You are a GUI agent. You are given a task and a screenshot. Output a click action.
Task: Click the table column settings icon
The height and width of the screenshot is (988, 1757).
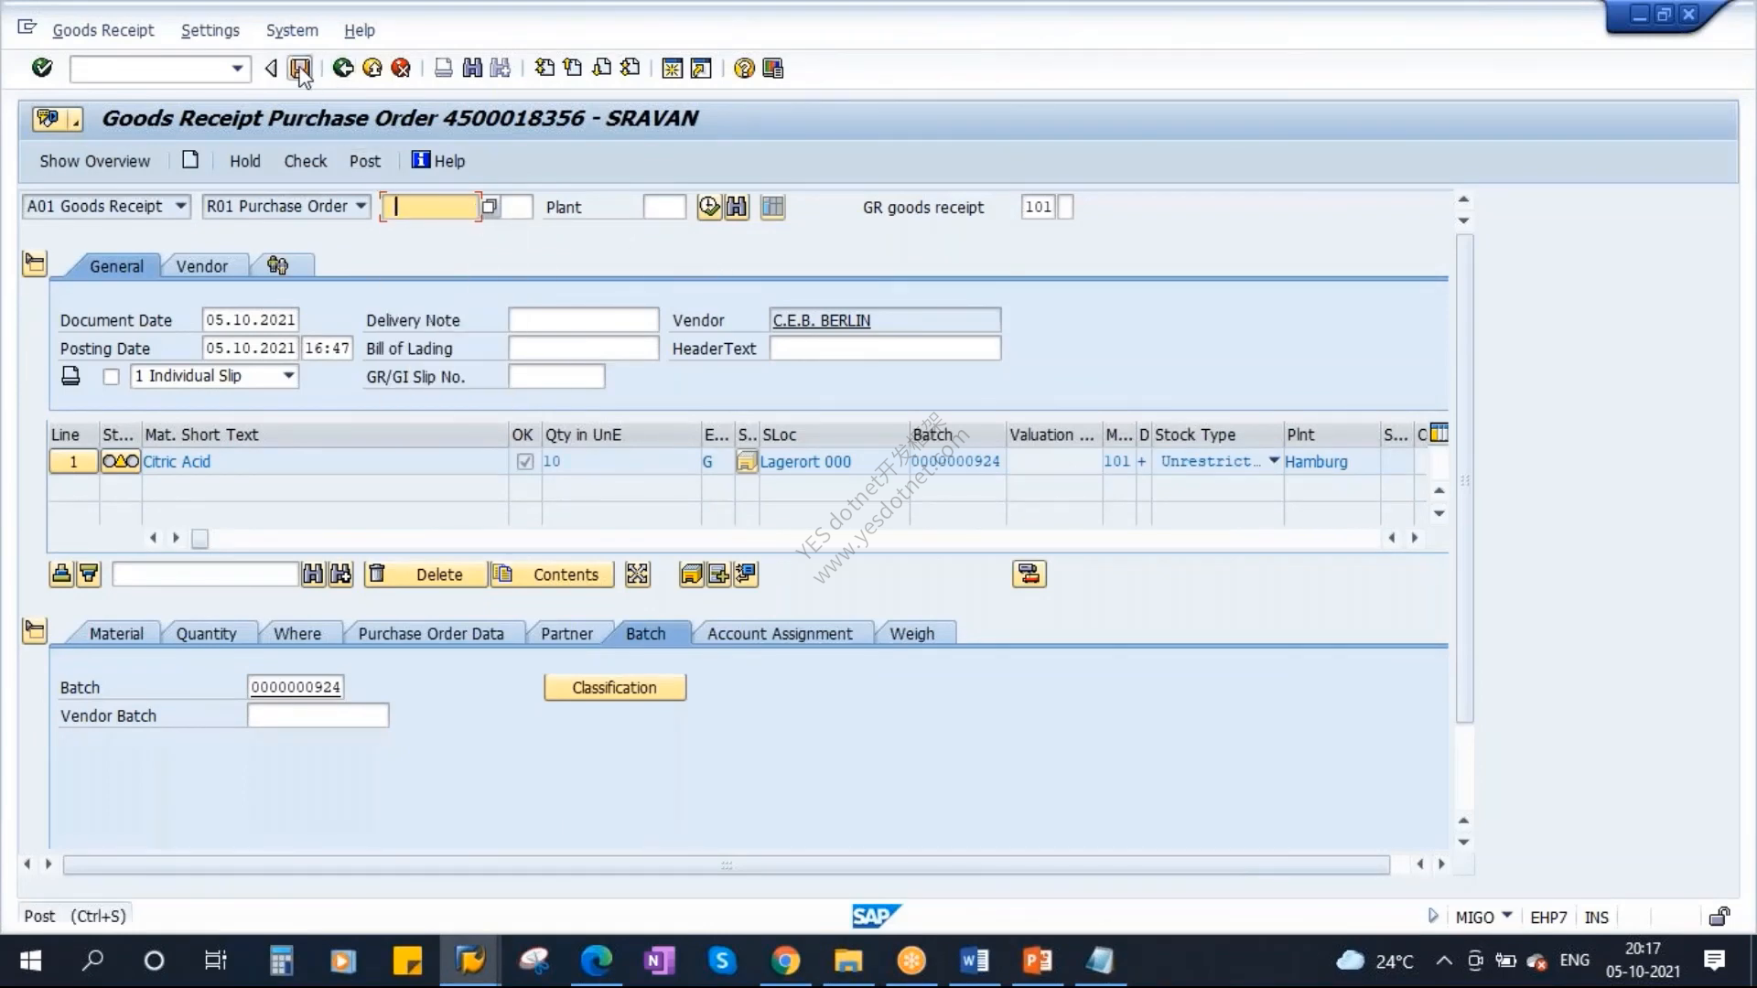pos(1439,433)
